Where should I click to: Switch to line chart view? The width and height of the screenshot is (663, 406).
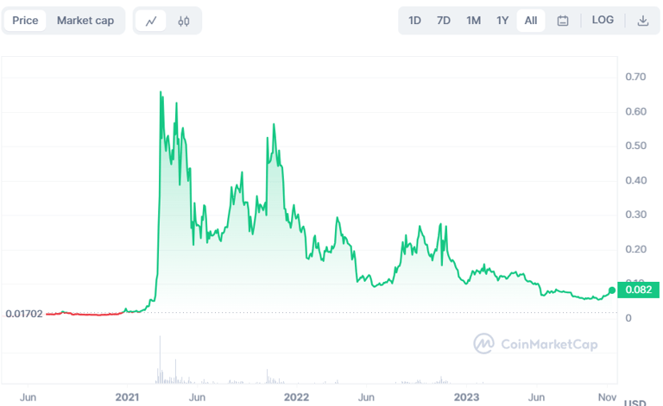(x=151, y=21)
